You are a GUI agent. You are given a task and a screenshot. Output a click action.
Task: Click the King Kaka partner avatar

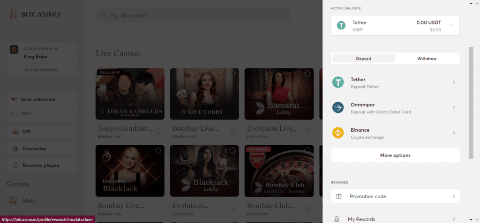(14, 50)
